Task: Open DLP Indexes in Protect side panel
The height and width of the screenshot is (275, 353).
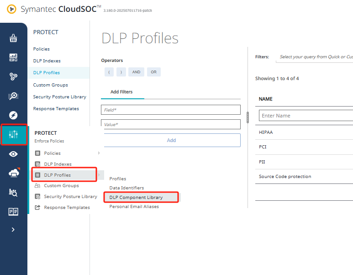Action: click(x=47, y=61)
